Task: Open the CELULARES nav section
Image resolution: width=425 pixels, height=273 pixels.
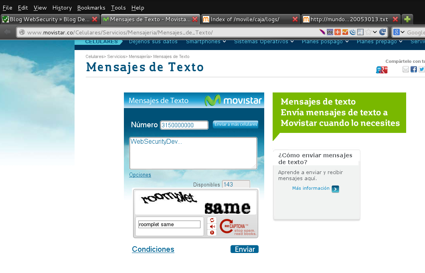Action: coord(101,42)
